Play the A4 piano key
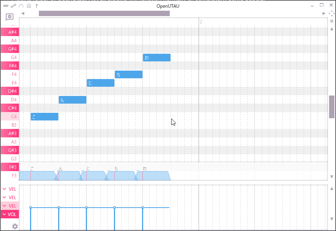The width and height of the screenshot is (336, 231). click(10, 40)
